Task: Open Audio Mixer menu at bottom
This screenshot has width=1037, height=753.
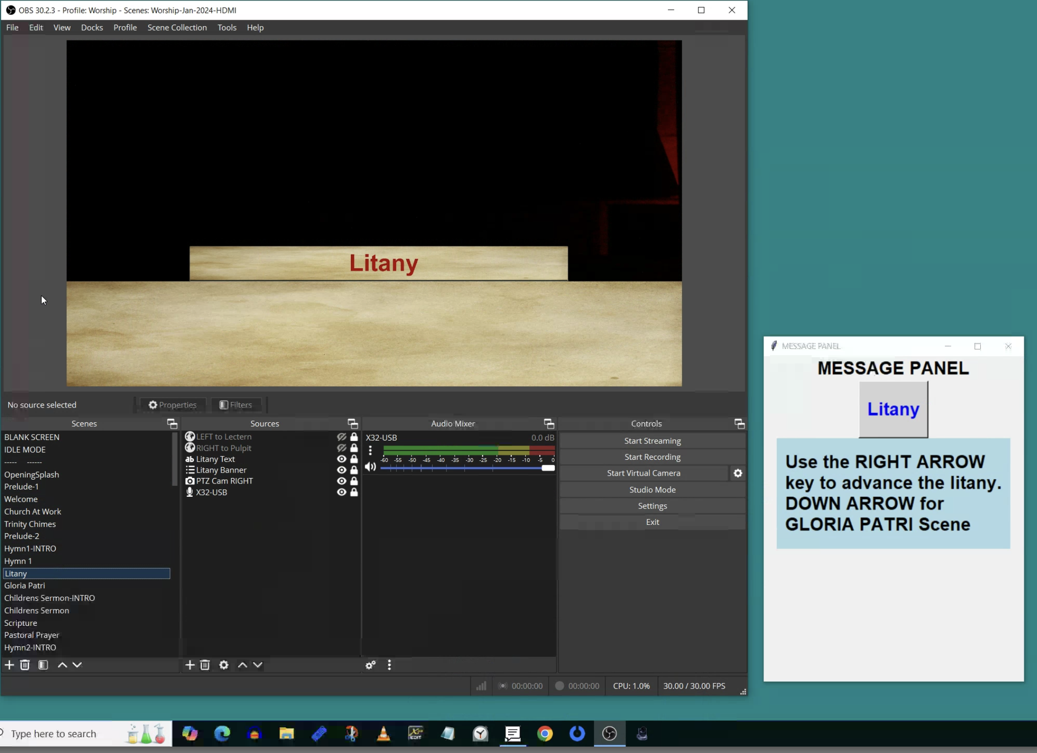Action: click(x=389, y=665)
